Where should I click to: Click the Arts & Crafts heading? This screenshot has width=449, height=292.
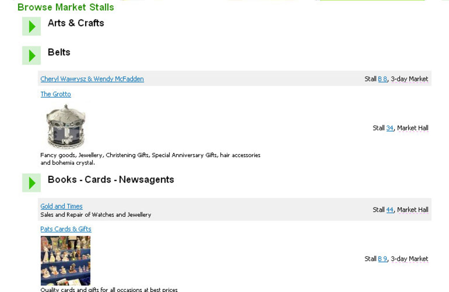tap(76, 23)
